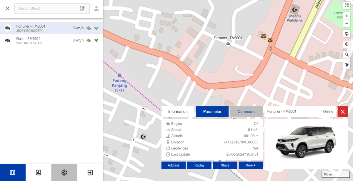Click the filter icon in search box
The height and width of the screenshot is (181, 353).
[82, 9]
